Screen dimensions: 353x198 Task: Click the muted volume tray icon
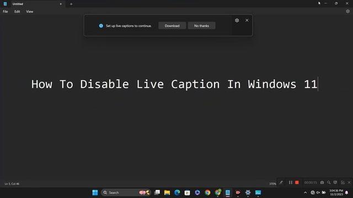tap(318, 193)
